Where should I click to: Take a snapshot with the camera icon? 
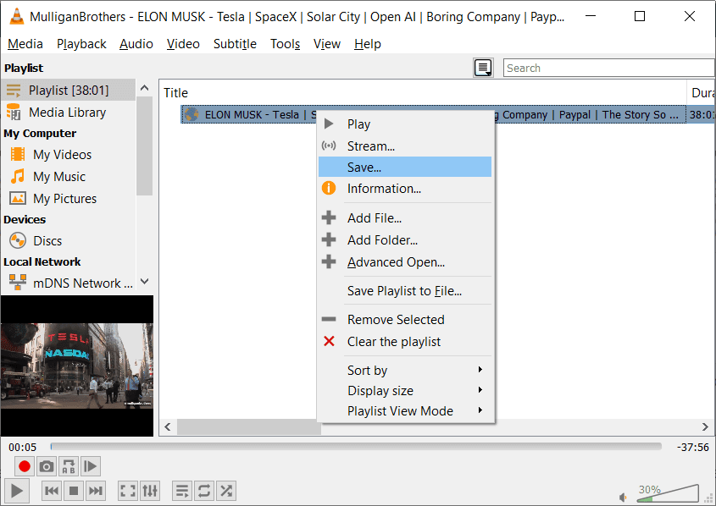pyautogui.click(x=46, y=466)
